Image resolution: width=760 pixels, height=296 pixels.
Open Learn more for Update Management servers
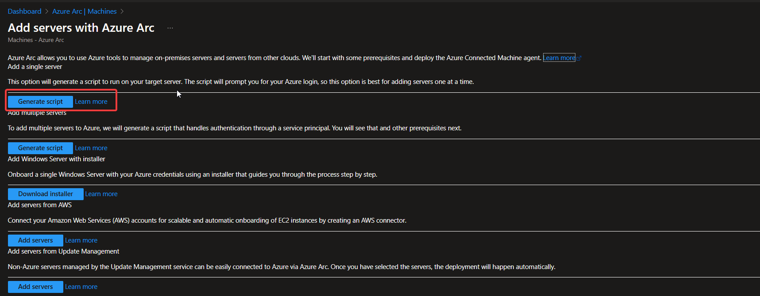[x=81, y=287]
